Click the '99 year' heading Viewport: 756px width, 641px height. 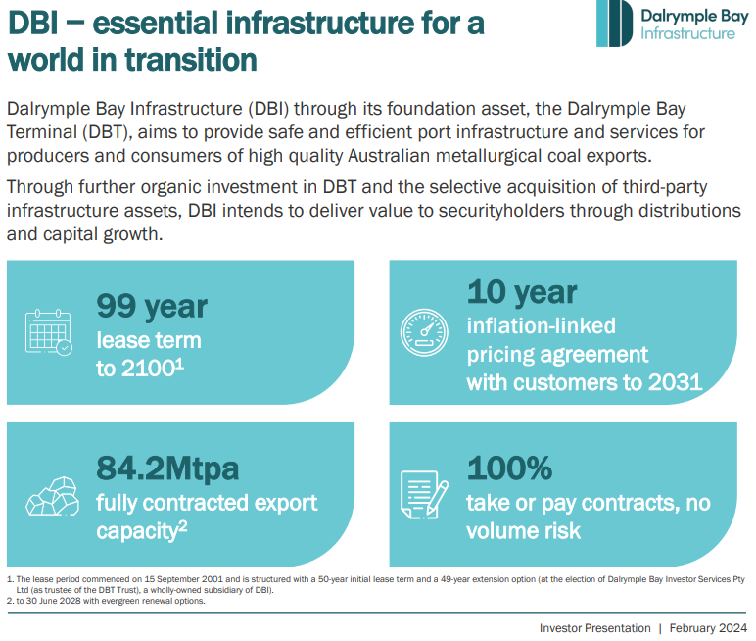click(x=152, y=307)
